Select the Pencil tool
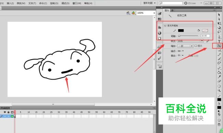Image resolution: width=223 pixels, height=133 pixels. [x=219, y=54]
